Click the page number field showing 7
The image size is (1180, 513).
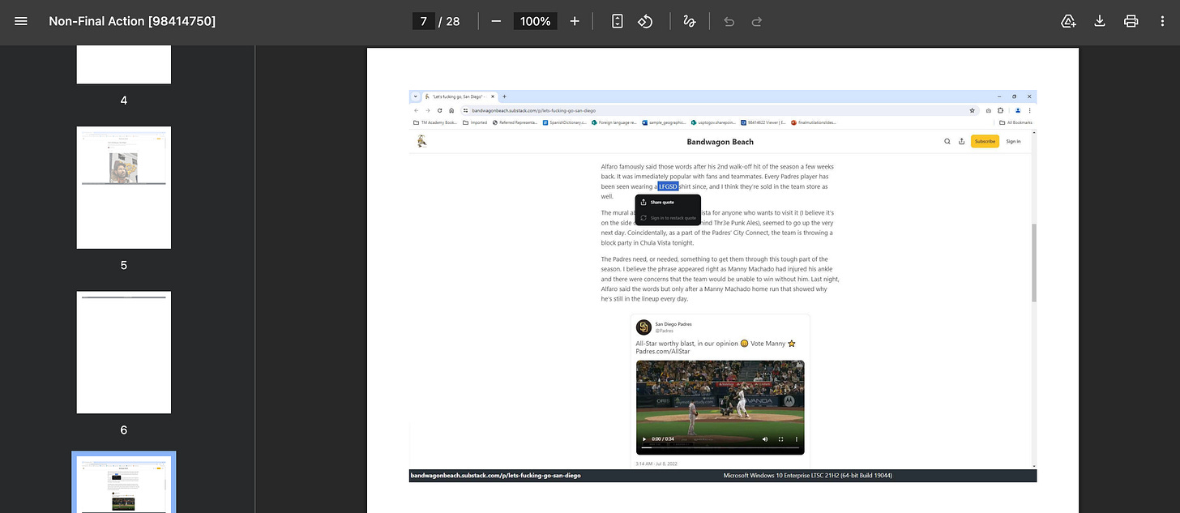pyautogui.click(x=424, y=21)
